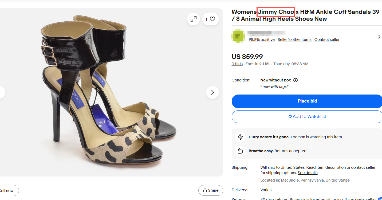Click the seller's green avatar

pyautogui.click(x=238, y=37)
